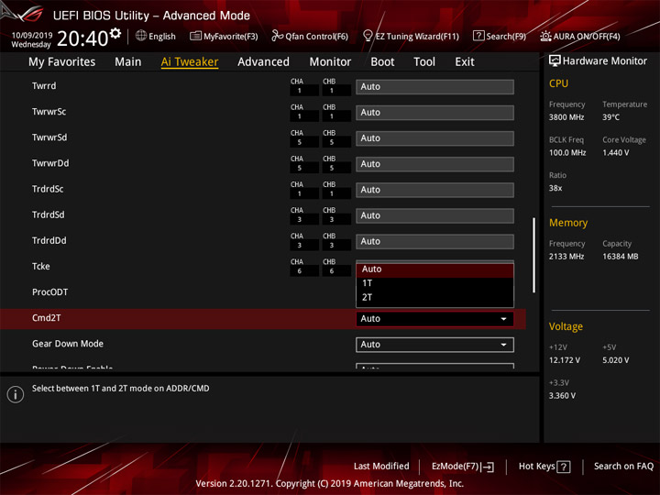The height and width of the screenshot is (495, 660).
Task: Click the Twrrd setting label
Action: pyautogui.click(x=44, y=86)
